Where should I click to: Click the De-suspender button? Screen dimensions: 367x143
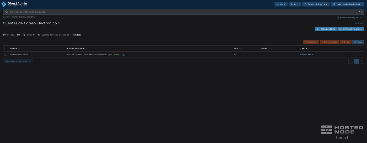pyautogui.click(x=329, y=42)
